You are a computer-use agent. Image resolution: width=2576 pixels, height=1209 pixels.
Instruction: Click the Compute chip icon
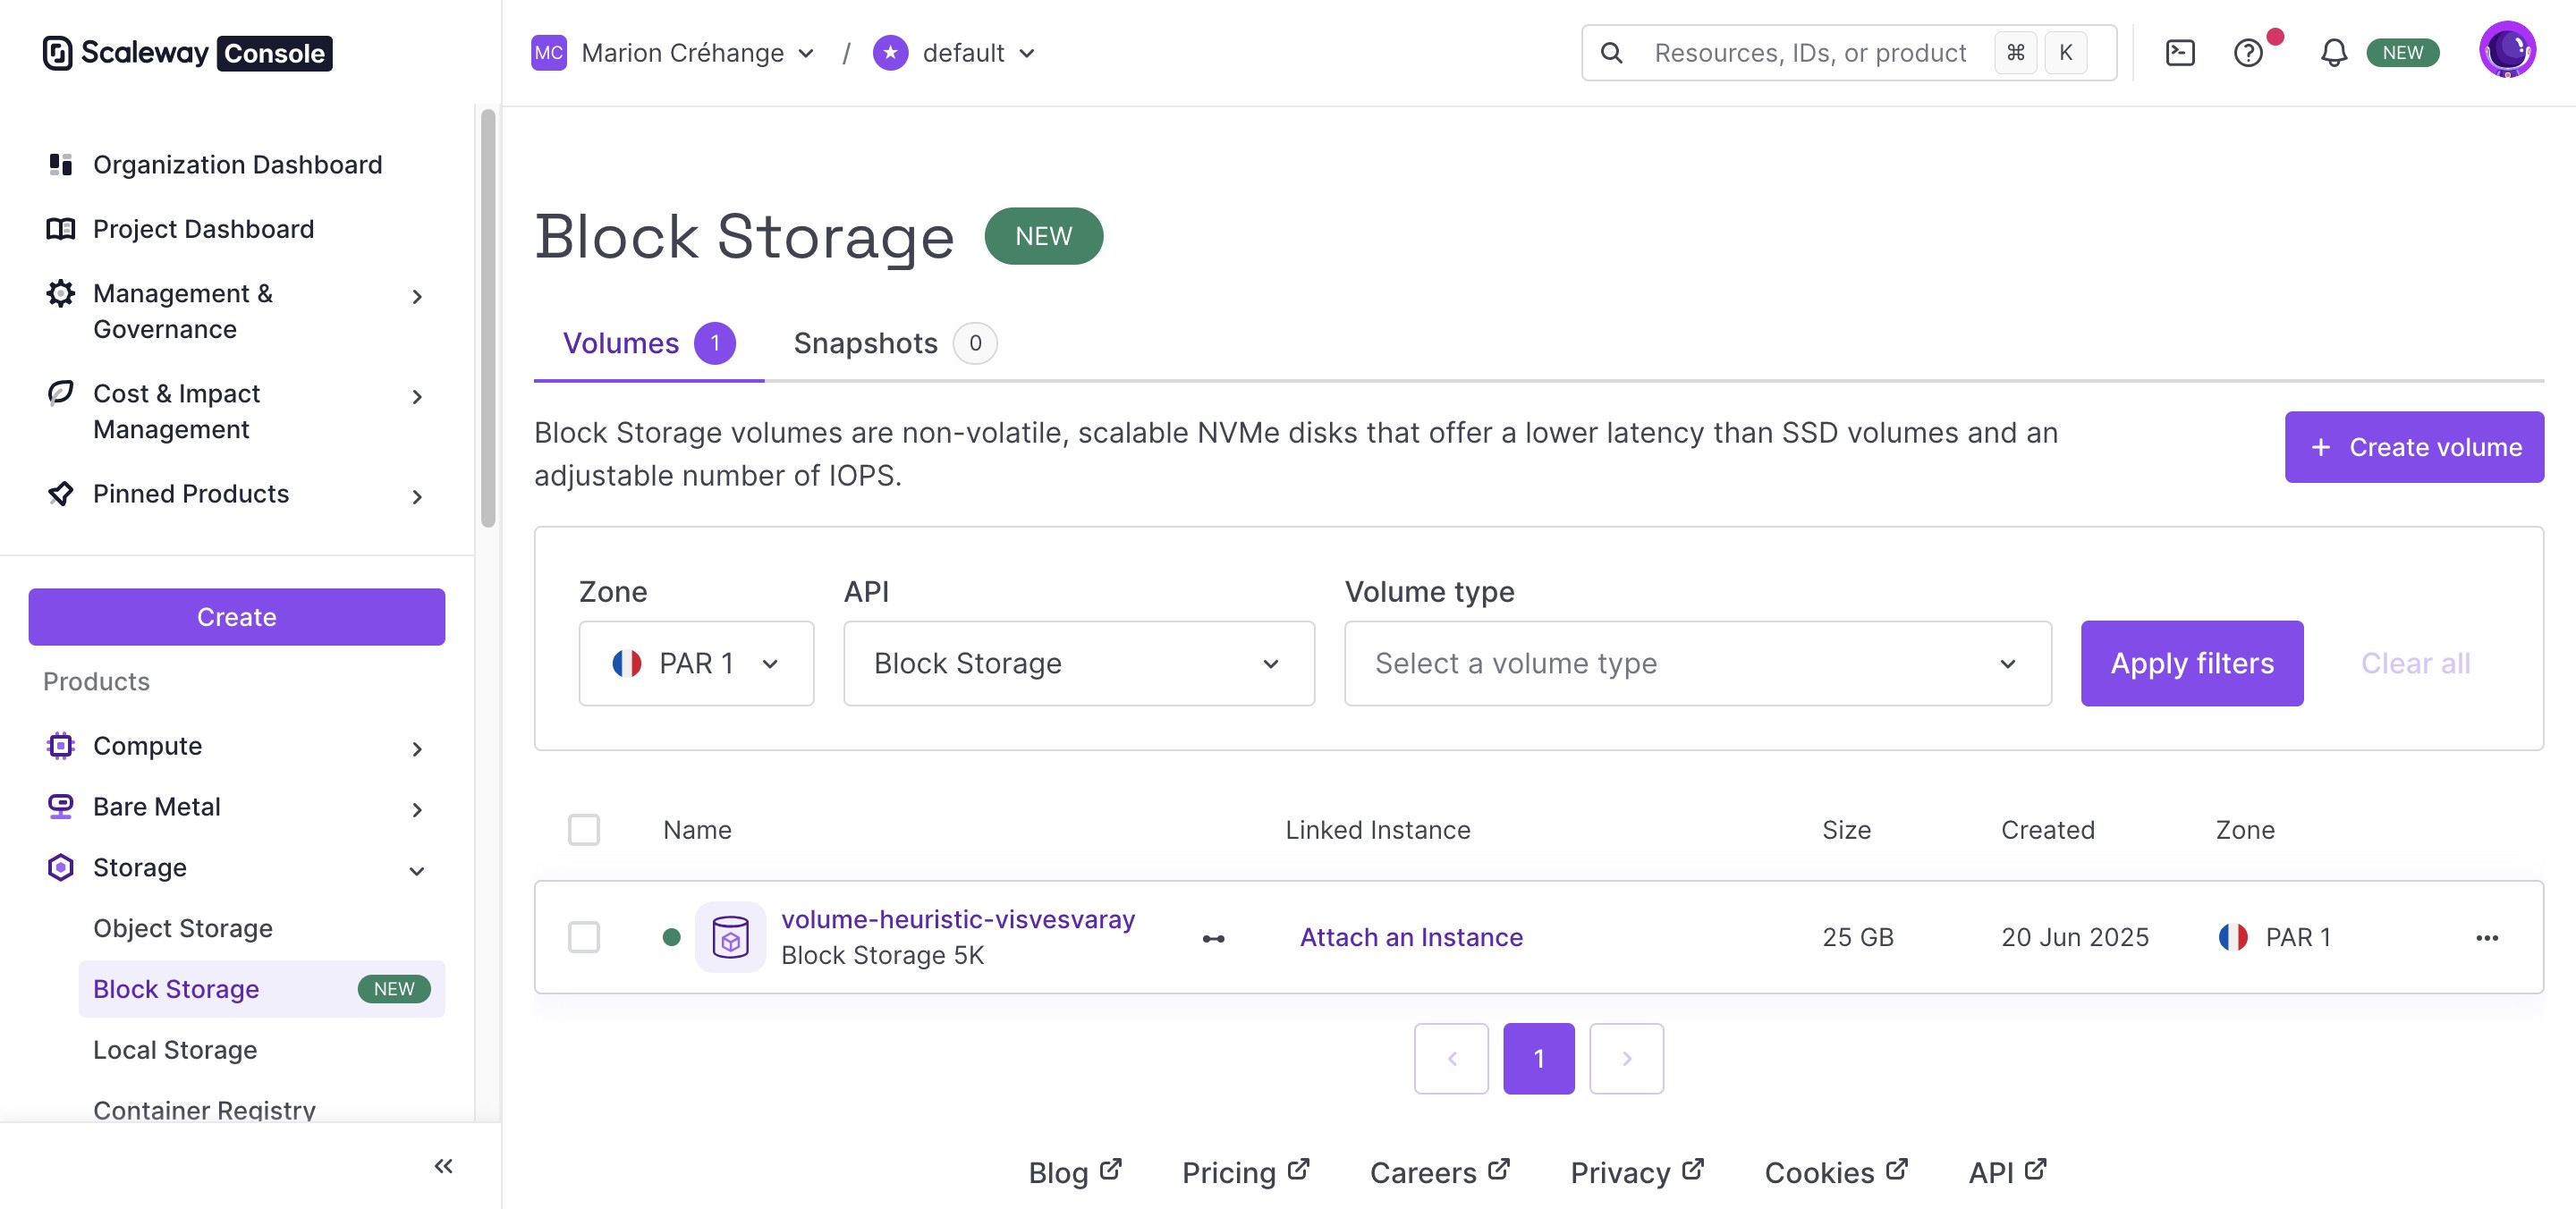pos(61,746)
